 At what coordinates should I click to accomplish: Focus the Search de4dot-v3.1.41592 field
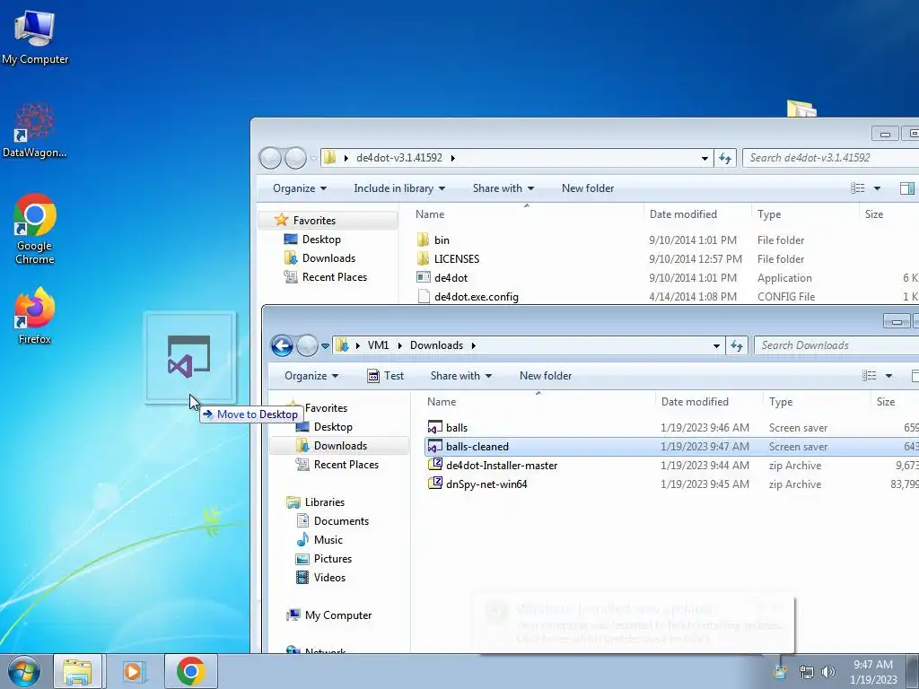coord(831,158)
